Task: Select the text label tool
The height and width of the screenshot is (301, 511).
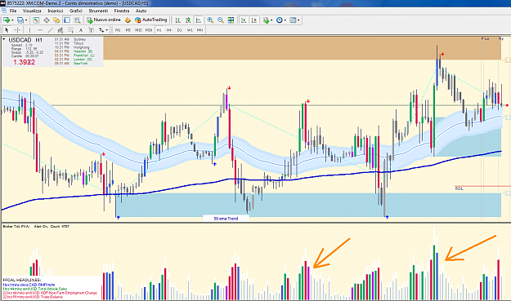Action: (92, 30)
